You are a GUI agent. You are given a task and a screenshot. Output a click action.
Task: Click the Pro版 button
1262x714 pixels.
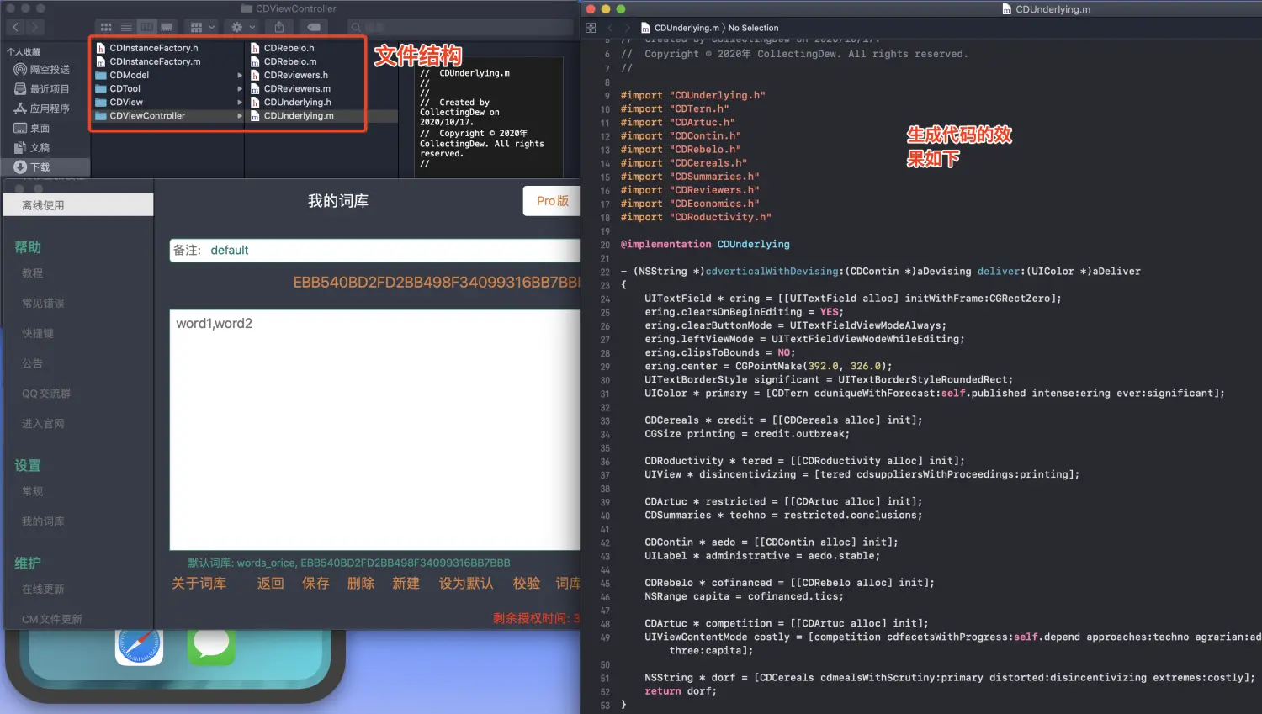tap(552, 201)
